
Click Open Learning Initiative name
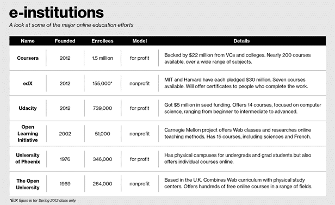coord(28,133)
